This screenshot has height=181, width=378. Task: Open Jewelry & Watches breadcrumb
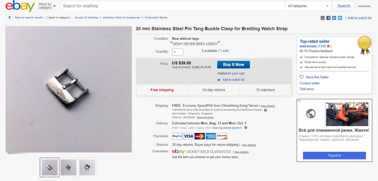[86, 18]
